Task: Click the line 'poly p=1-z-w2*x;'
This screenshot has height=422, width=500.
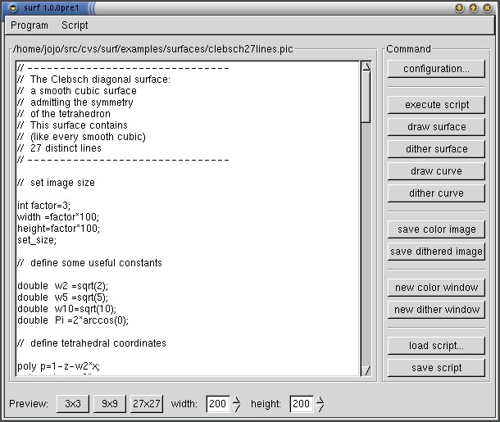Action: pyautogui.click(x=58, y=366)
